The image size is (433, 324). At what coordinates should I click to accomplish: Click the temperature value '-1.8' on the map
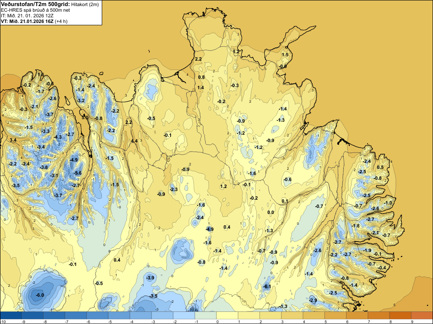point(355,226)
